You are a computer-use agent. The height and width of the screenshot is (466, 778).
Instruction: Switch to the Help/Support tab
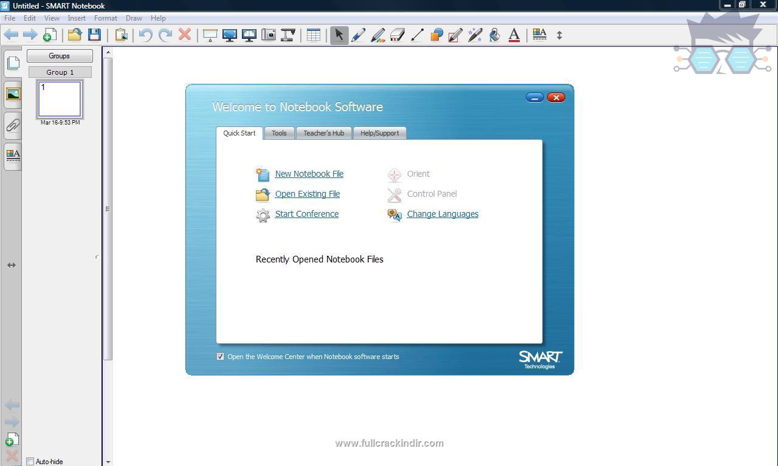coord(380,133)
